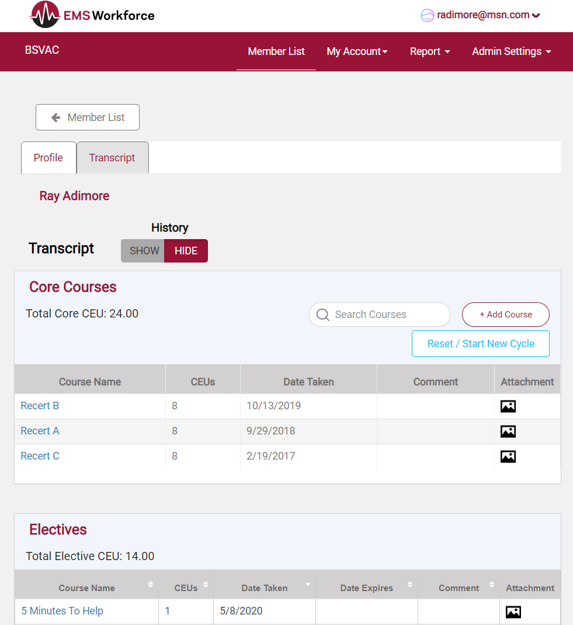
Task: Open the Recert A course link
Action: 40,431
